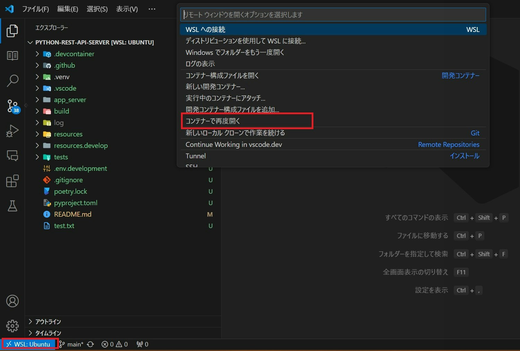Screen dimensions: 520x351
Task: Click the エクスプローラー panel title
Action: click(x=52, y=28)
